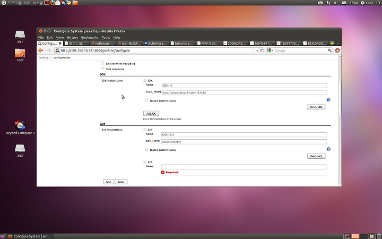Click the search magnifier in Google box

[x=329, y=50]
